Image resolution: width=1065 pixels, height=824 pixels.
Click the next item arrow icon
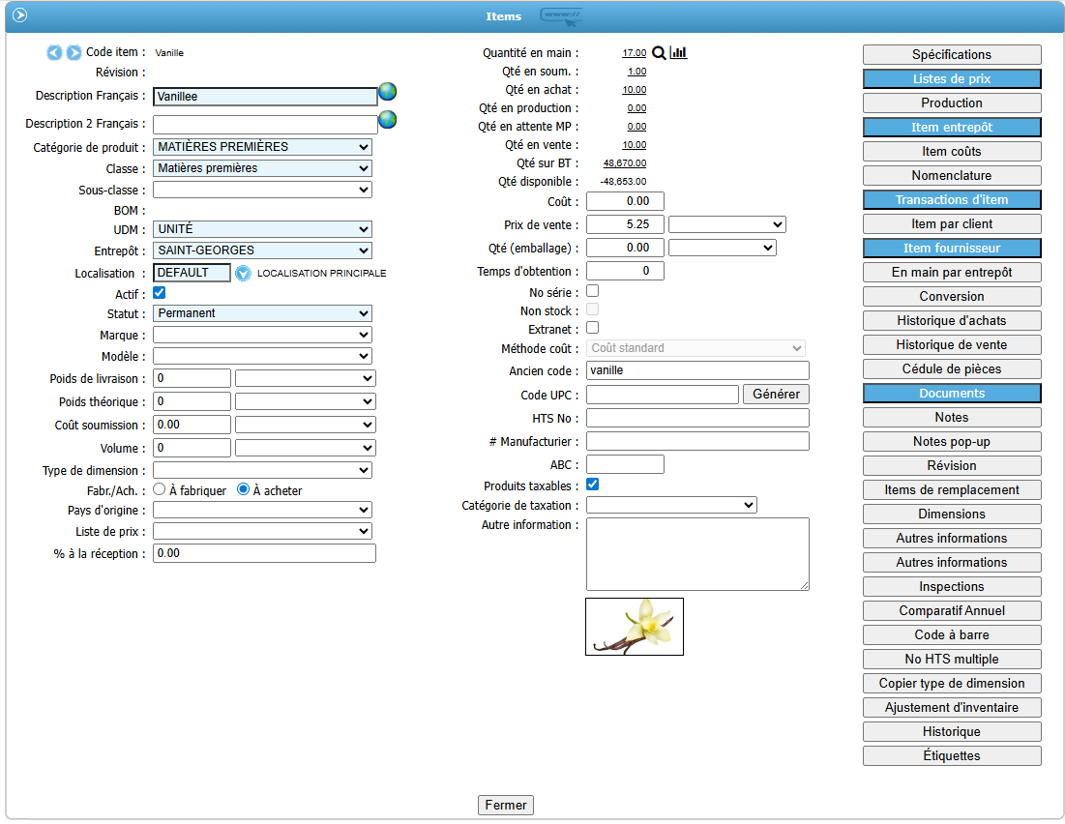pyautogui.click(x=74, y=52)
